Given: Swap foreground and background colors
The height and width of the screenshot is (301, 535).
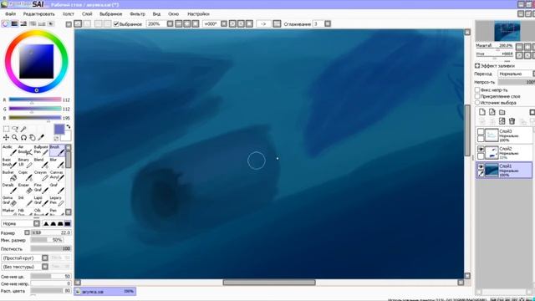Looking at the screenshot, I should tap(69, 126).
